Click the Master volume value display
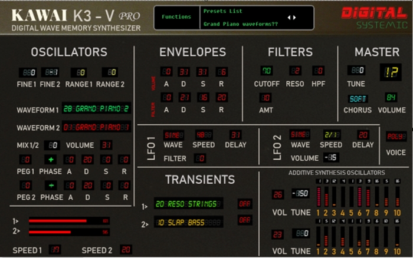 click(x=391, y=97)
